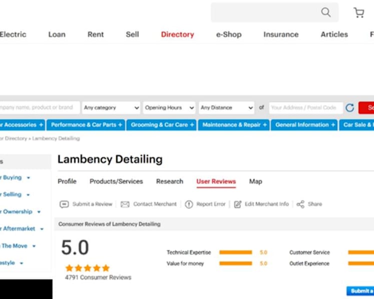Screen dimensions: 374x299
Task: Open the Any category dropdown
Action: tap(111, 107)
